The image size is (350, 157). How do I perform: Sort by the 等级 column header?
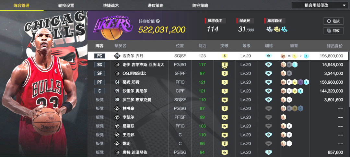tap(246, 46)
